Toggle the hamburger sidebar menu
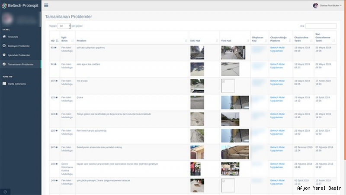The height and width of the screenshot is (195, 346). coord(46,5)
